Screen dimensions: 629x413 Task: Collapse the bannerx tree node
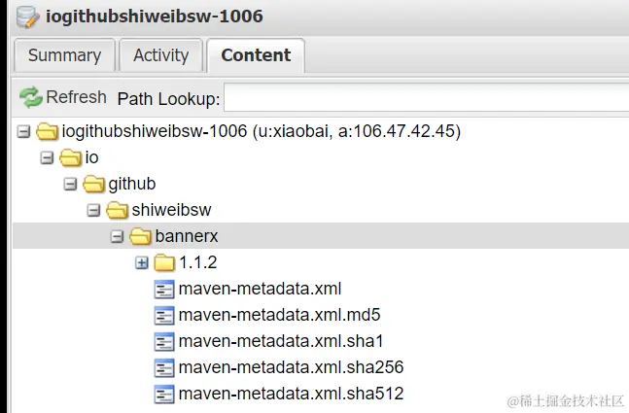tap(117, 236)
